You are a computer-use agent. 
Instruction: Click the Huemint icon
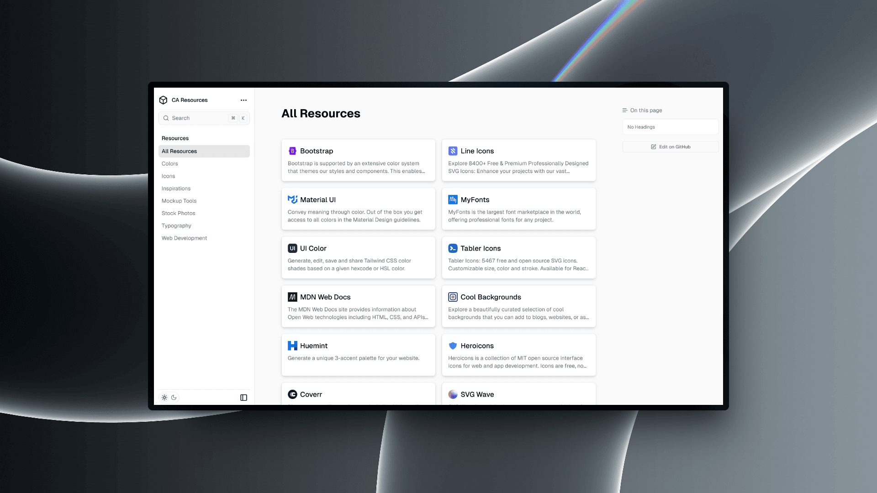(x=292, y=346)
